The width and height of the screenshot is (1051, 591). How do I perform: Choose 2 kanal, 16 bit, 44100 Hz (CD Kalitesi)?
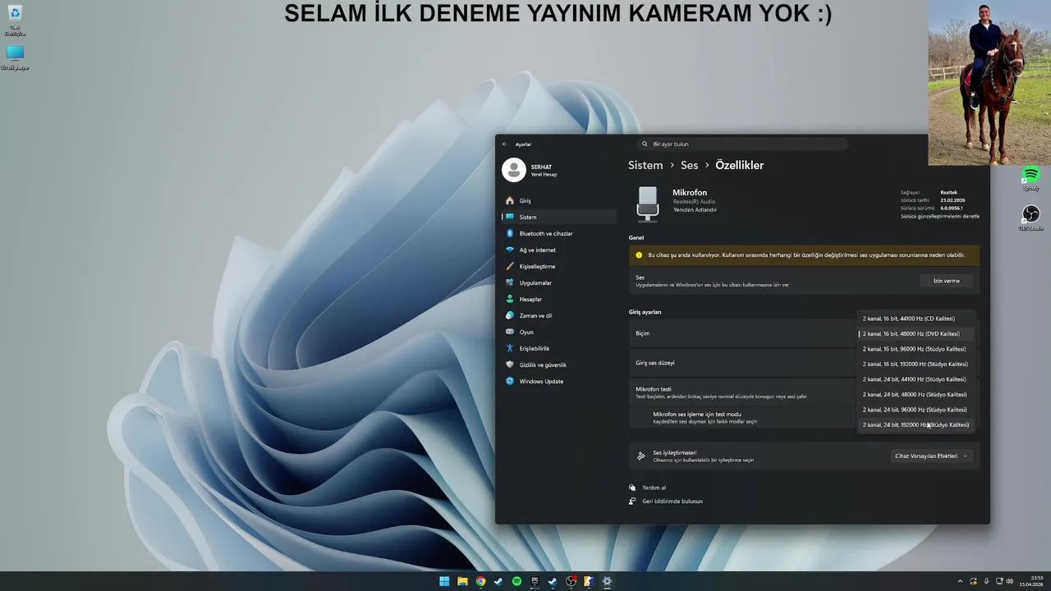pos(916,318)
